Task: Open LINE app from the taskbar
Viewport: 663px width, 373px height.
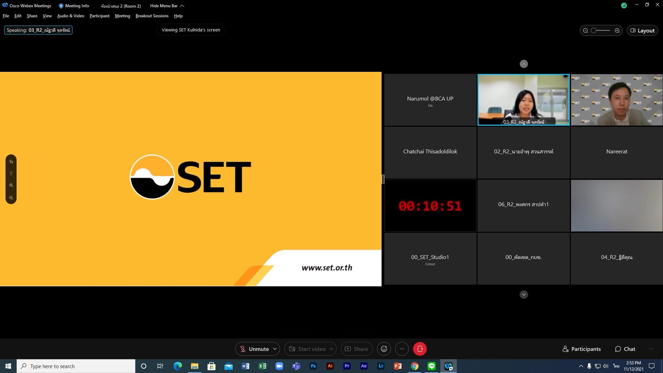Action: 431,366
